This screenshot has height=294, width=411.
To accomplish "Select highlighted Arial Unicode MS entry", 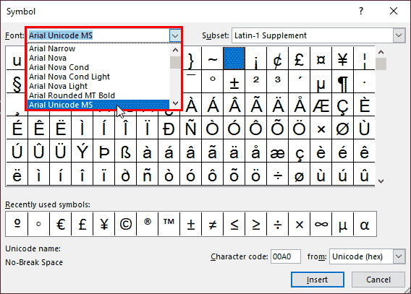I will (98, 105).
